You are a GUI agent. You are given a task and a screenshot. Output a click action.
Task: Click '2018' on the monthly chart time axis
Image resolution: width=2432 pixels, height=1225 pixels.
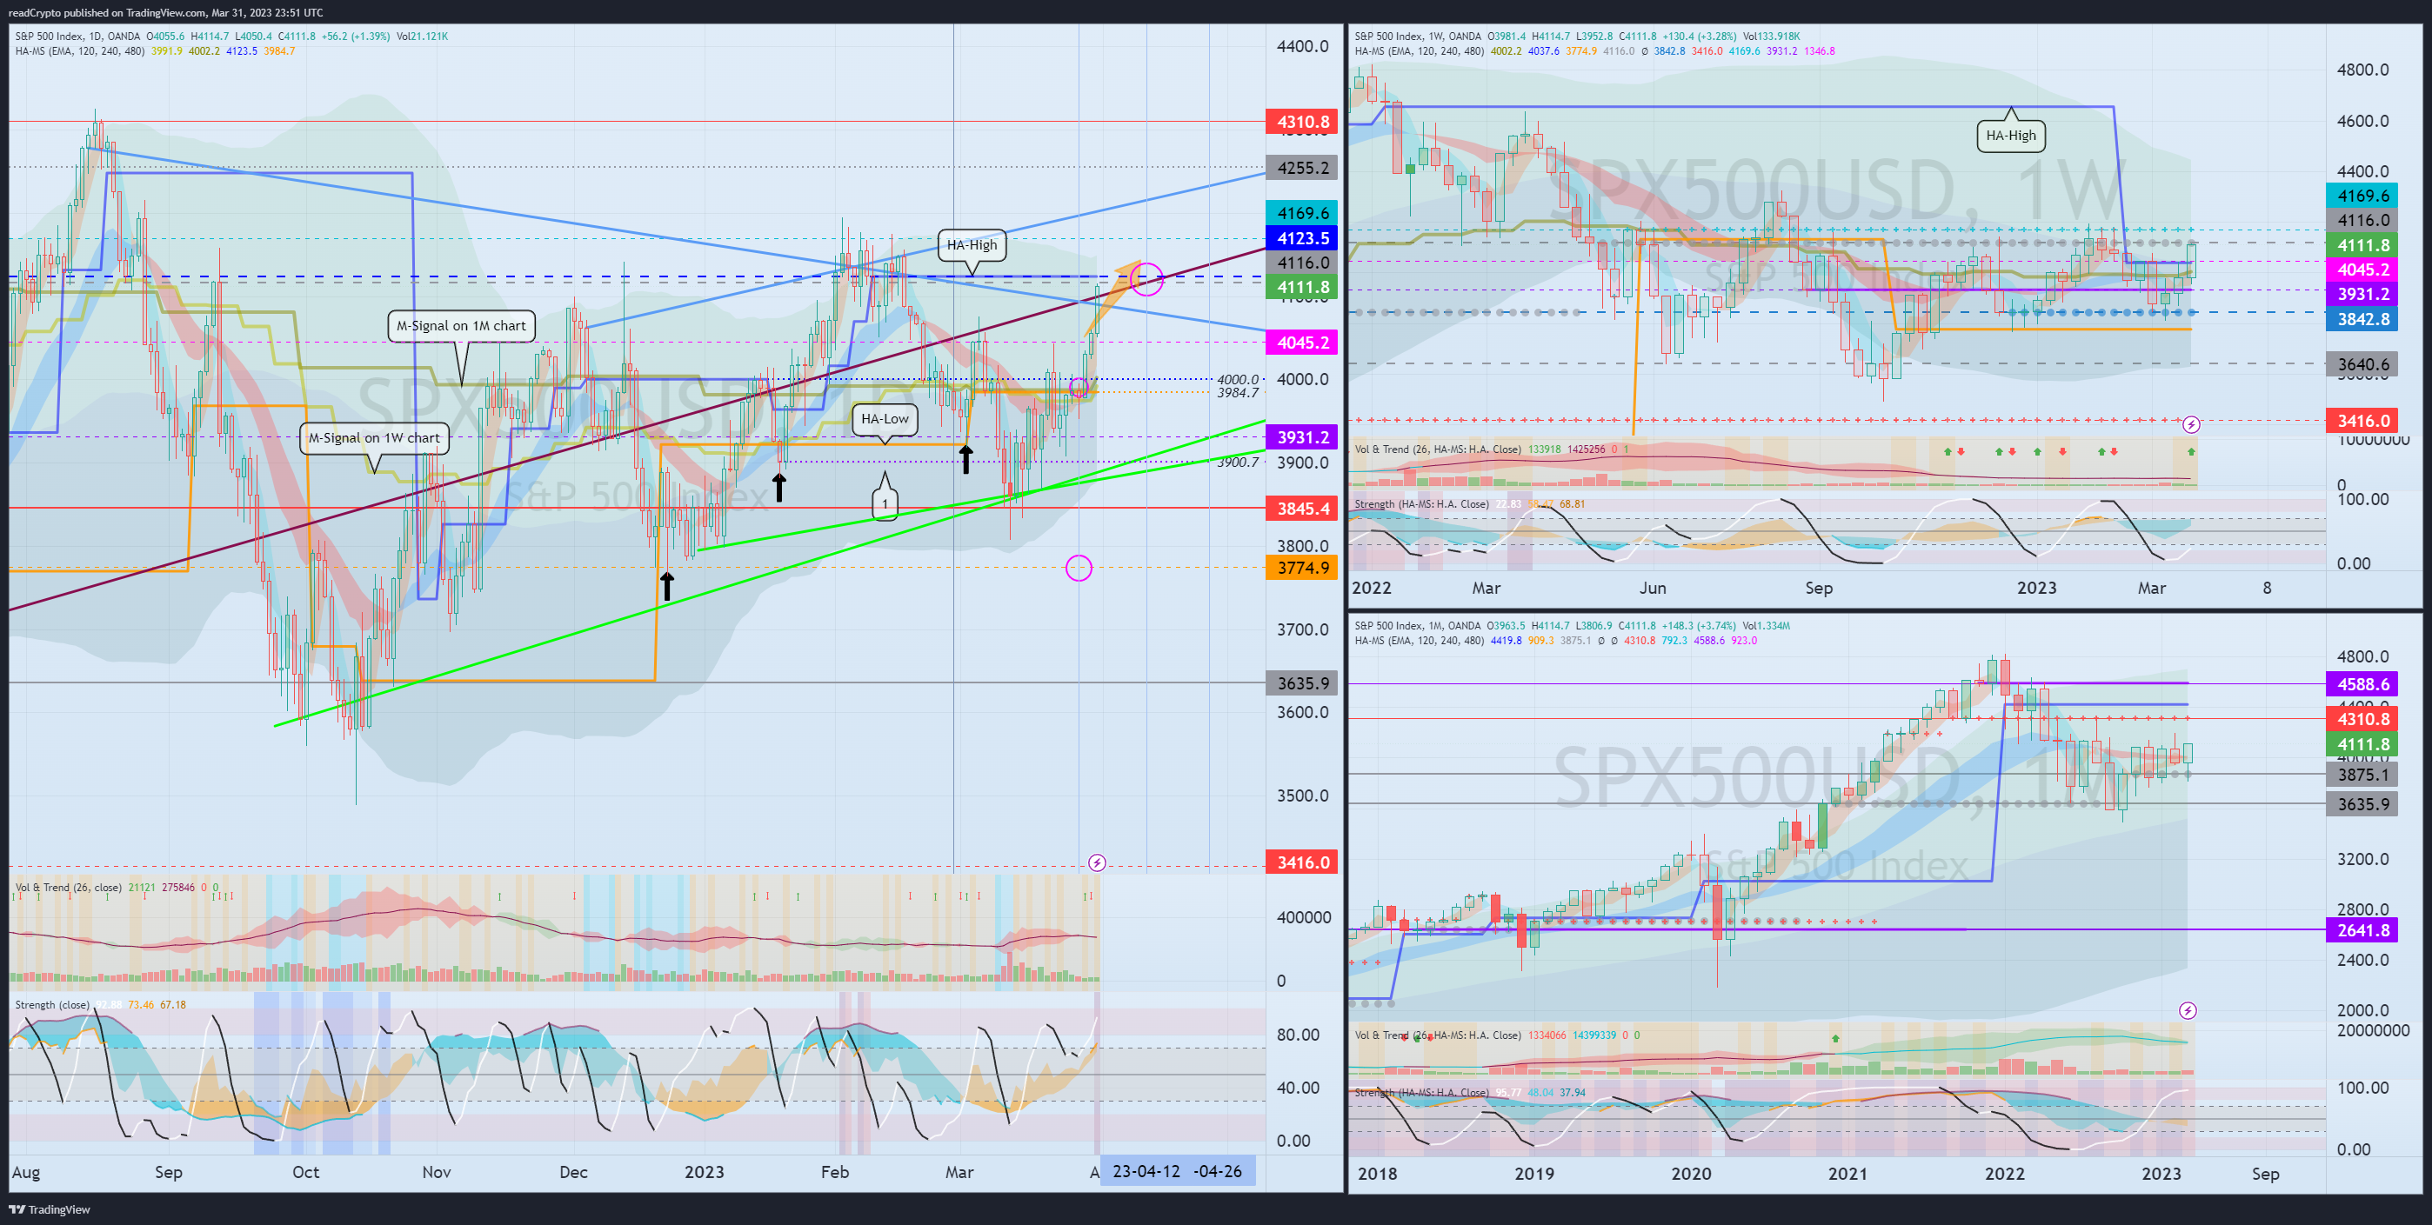[x=1378, y=1174]
